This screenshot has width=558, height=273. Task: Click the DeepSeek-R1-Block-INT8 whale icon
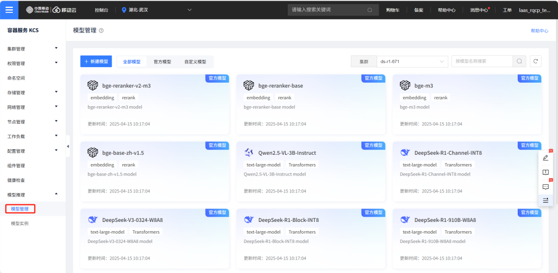click(249, 220)
